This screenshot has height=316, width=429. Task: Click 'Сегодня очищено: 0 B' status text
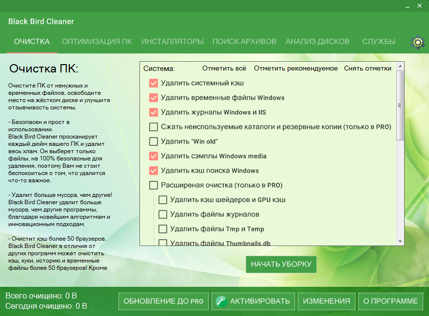(46, 306)
